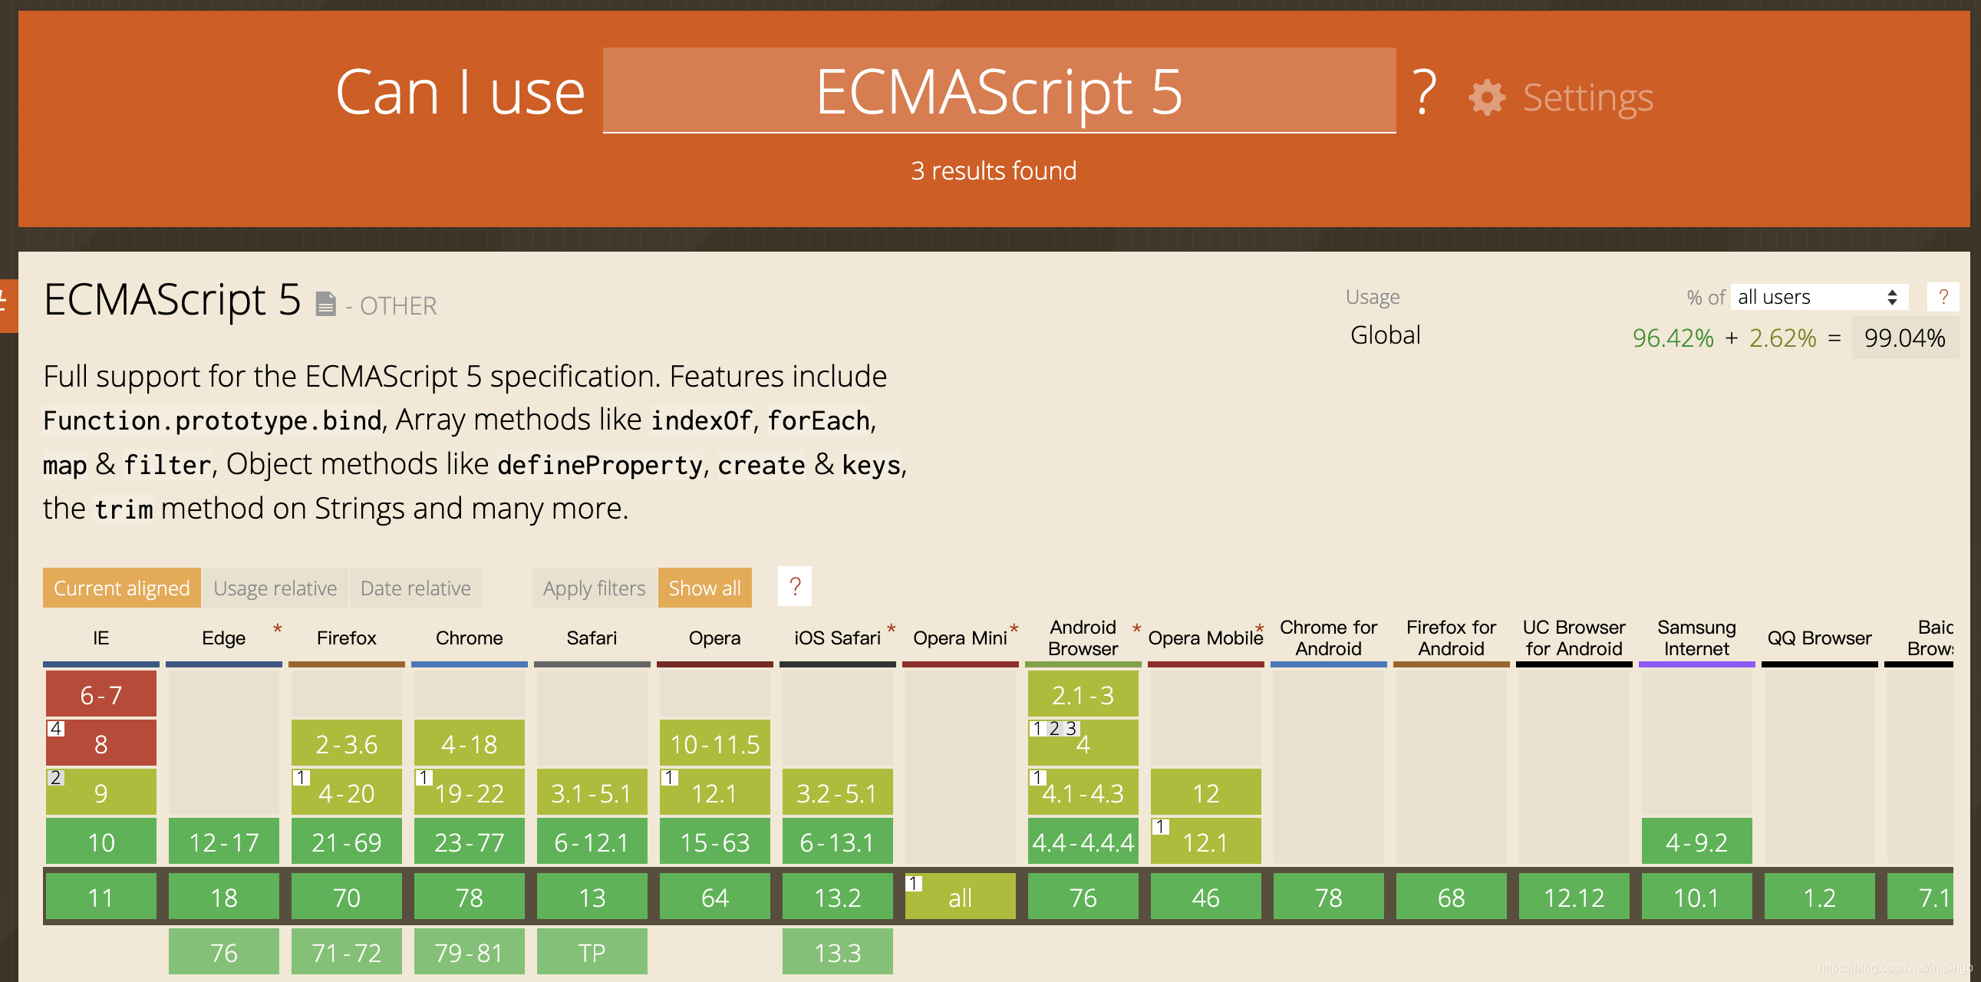Click the Chrome 78 green support cell
The height and width of the screenshot is (982, 1981).
(469, 897)
